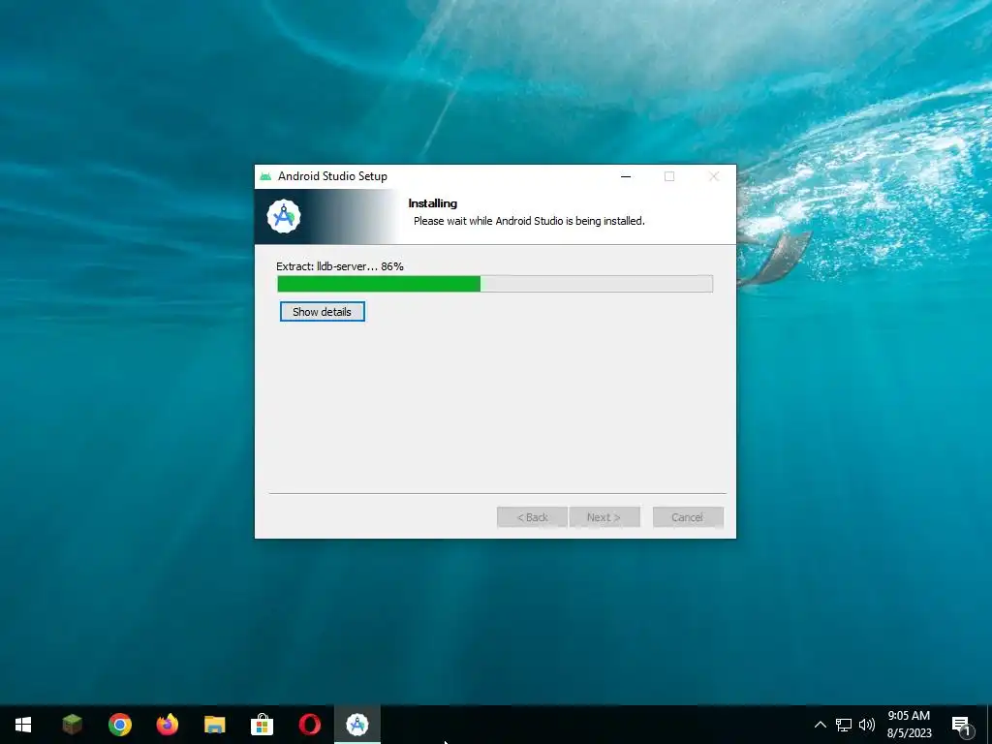Image resolution: width=992 pixels, height=744 pixels.
Task: Click 'Please wait while Android Studio is being installed.'
Action: (529, 221)
